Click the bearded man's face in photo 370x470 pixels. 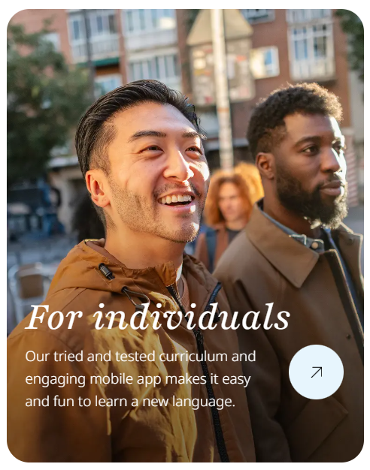312,168
